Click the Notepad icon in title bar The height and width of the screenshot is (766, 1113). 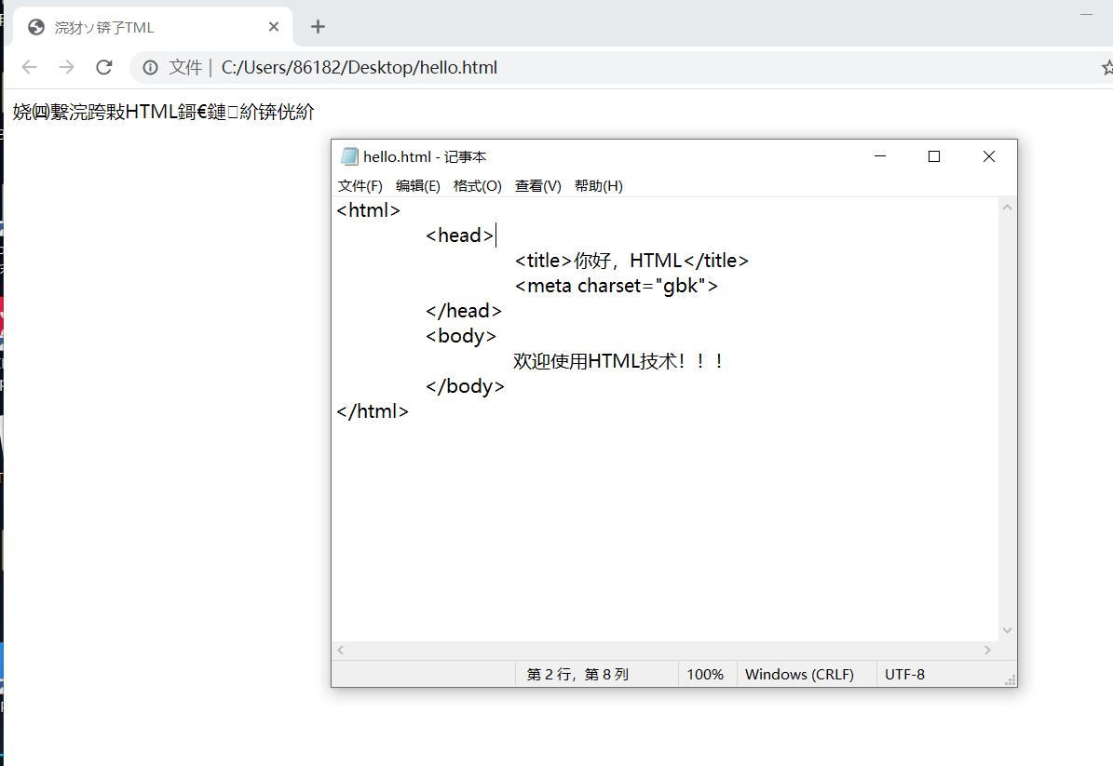click(349, 156)
